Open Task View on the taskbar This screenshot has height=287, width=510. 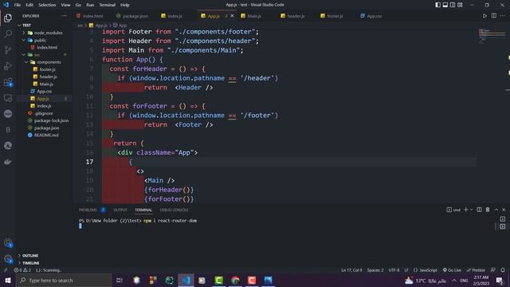[x=120, y=280]
